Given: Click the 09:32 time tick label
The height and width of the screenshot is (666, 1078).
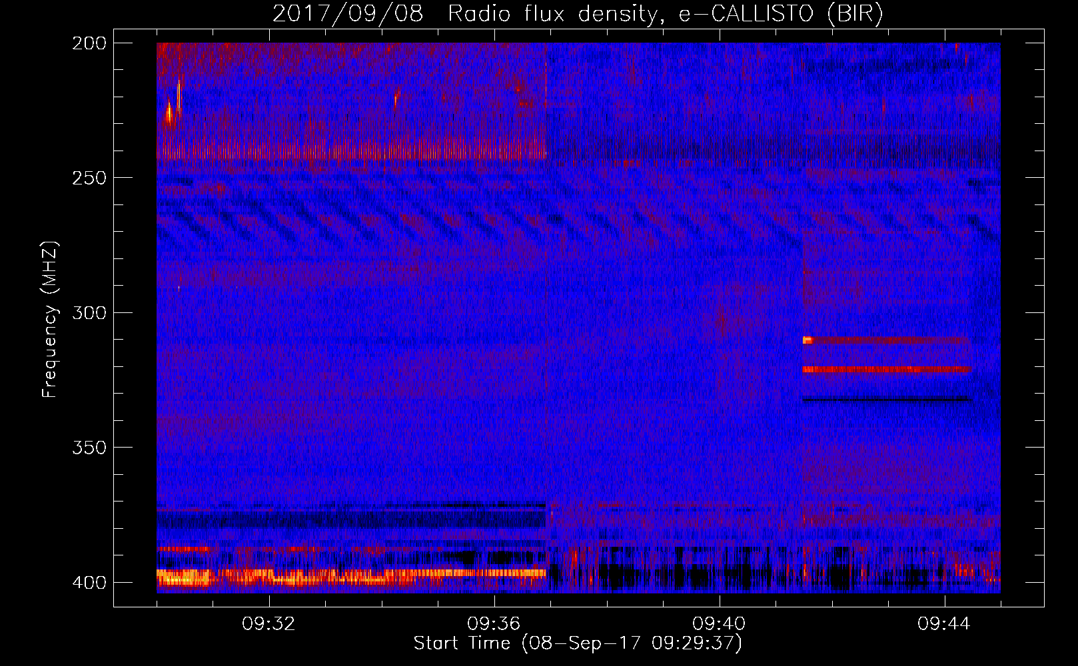Looking at the screenshot, I should [269, 624].
